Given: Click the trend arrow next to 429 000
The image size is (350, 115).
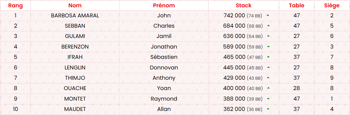Looking at the screenshot, I should click(x=269, y=78).
